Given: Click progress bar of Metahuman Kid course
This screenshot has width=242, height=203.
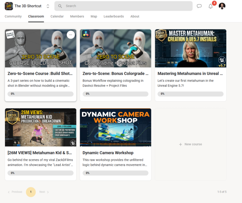Looking at the screenshot, I should (41, 173).
